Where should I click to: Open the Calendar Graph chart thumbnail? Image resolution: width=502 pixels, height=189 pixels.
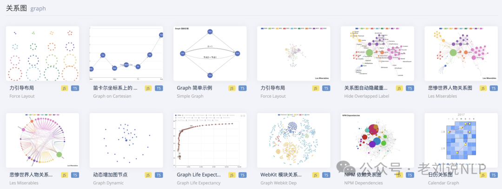(x=461, y=140)
